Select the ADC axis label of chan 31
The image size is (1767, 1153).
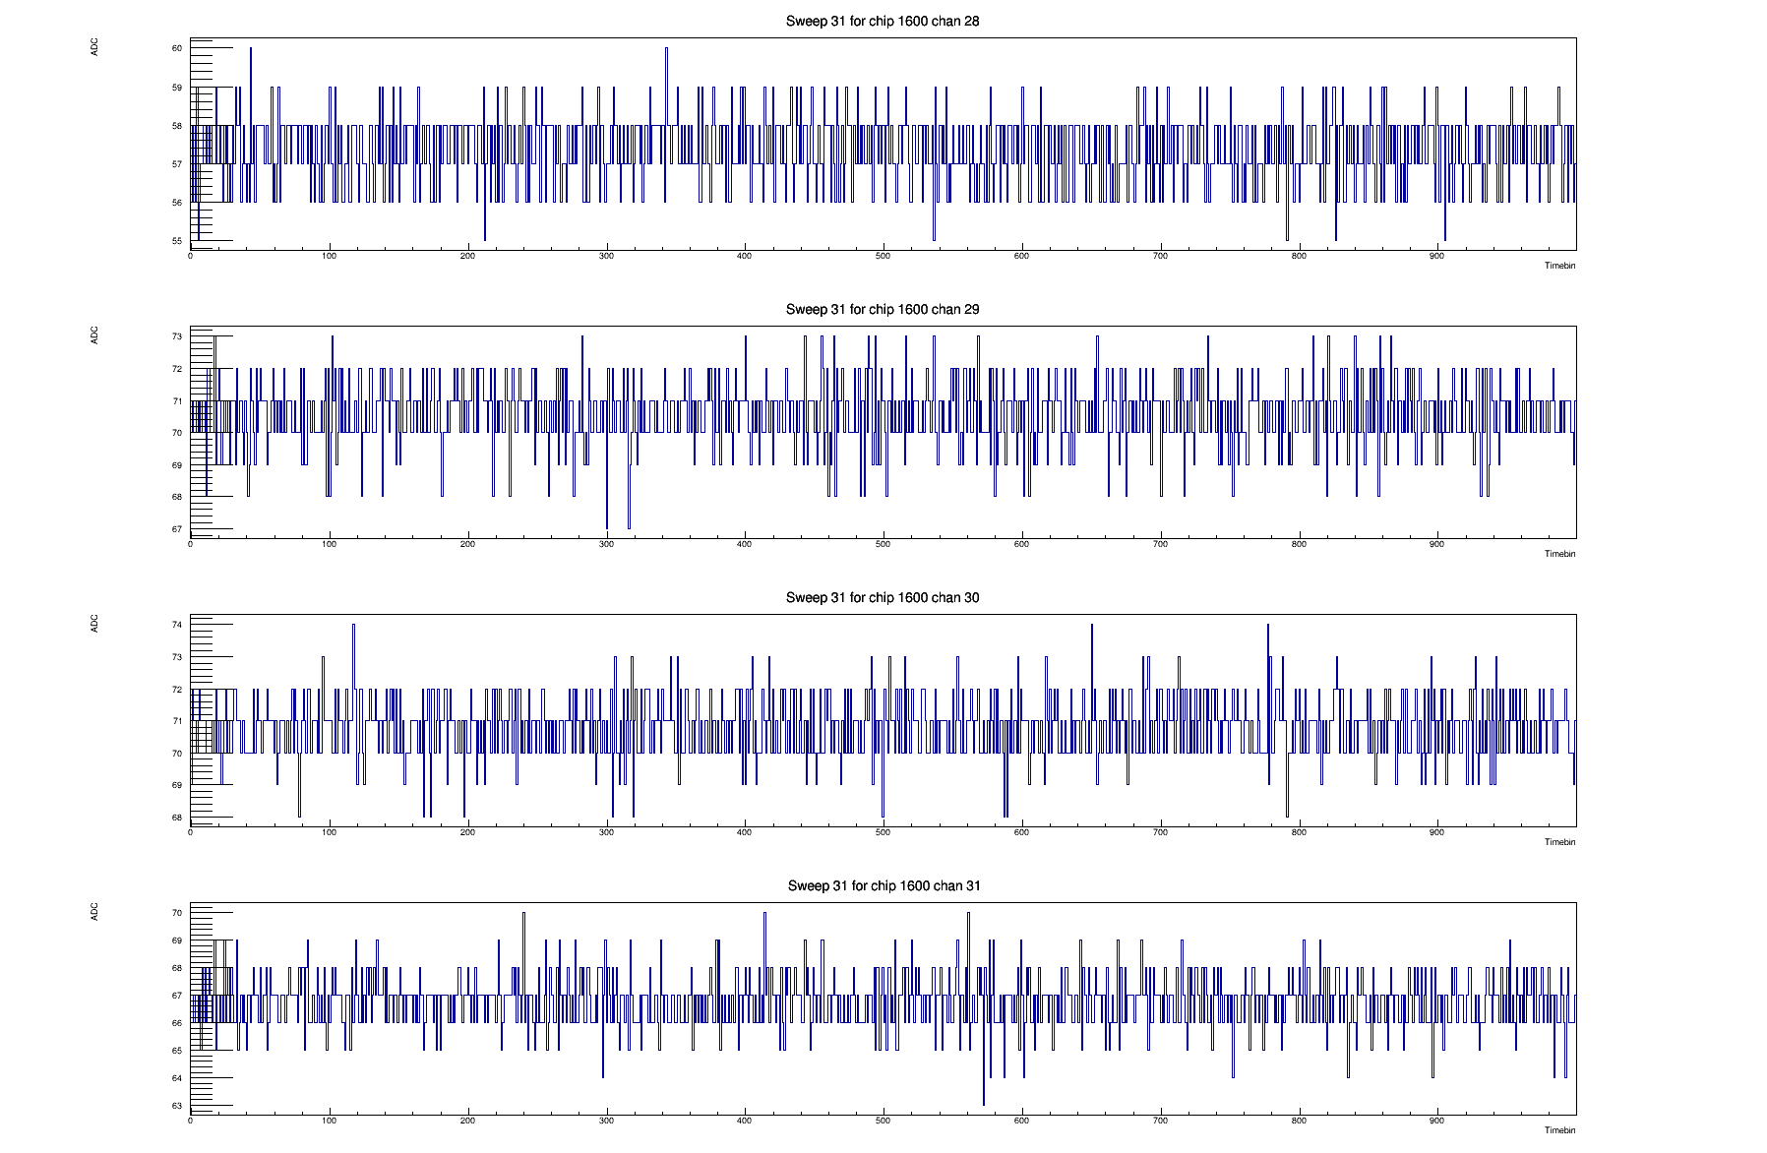point(95,912)
